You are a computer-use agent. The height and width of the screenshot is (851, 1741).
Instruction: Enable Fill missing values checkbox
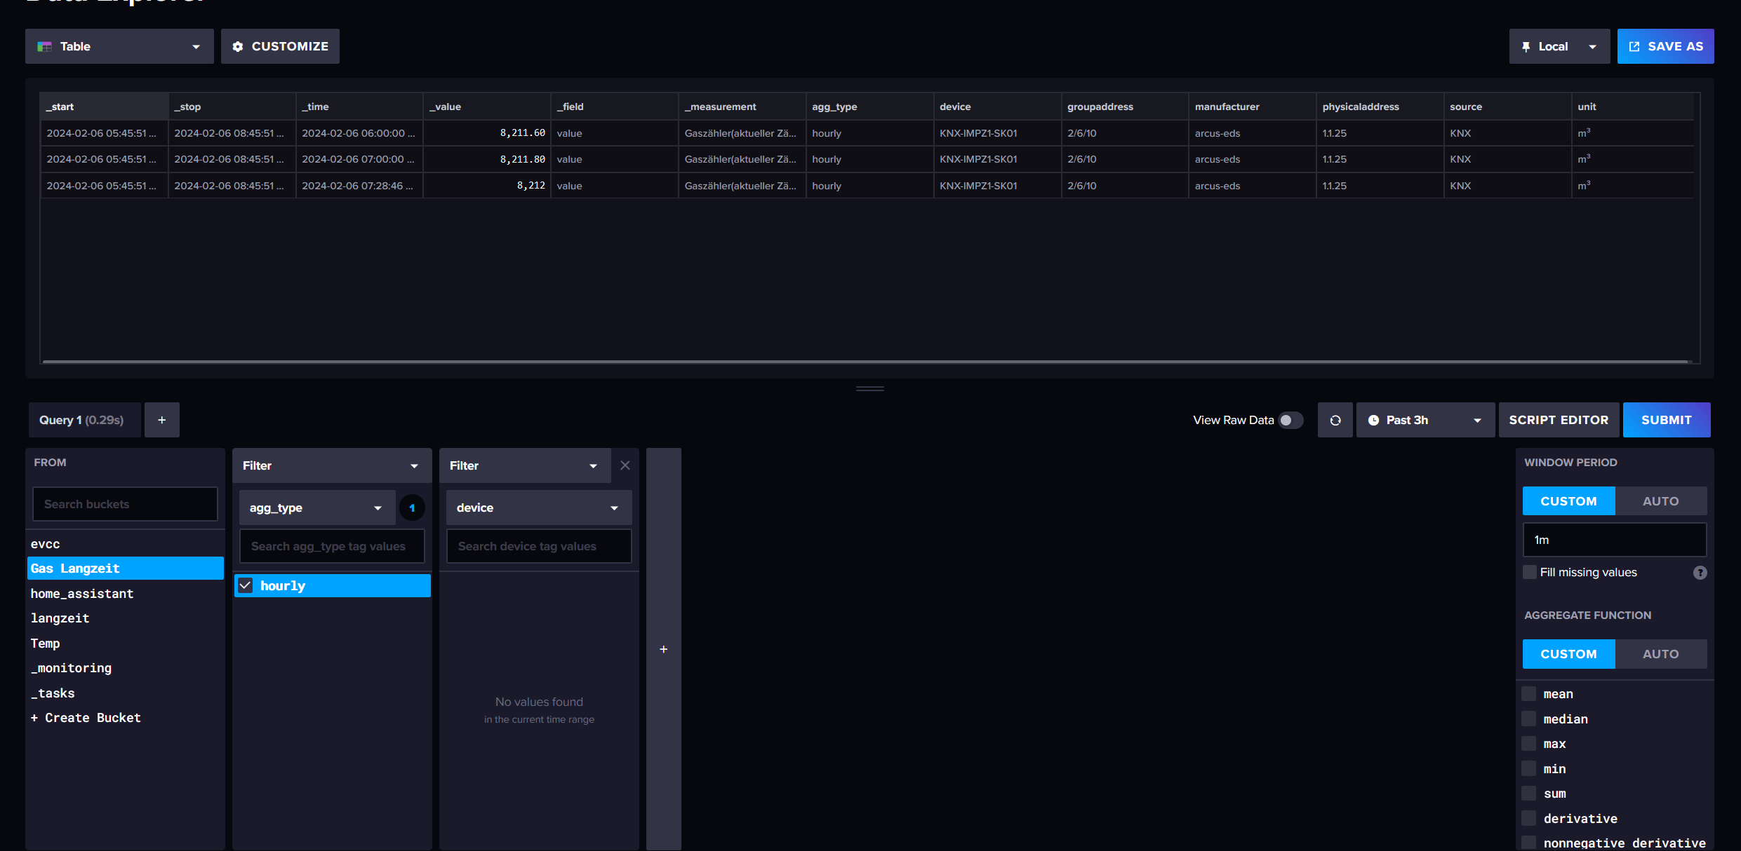tap(1530, 572)
